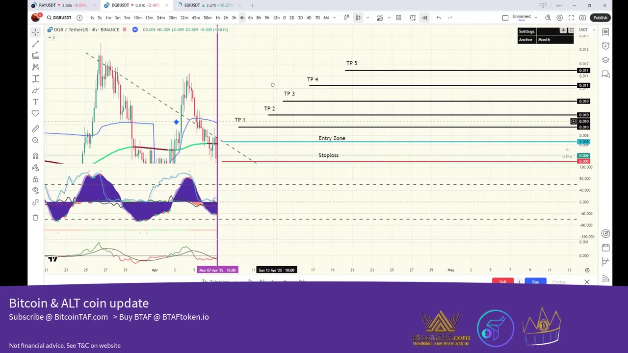Open the layout setup square icon
This screenshot has width=628, height=353.
(505, 18)
